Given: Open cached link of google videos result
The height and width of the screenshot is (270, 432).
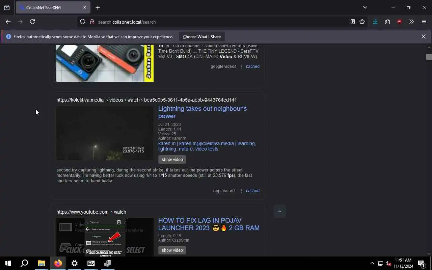Looking at the screenshot, I should tap(252, 66).
